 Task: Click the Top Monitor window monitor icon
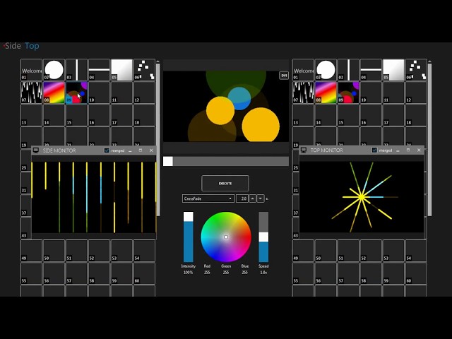point(304,150)
